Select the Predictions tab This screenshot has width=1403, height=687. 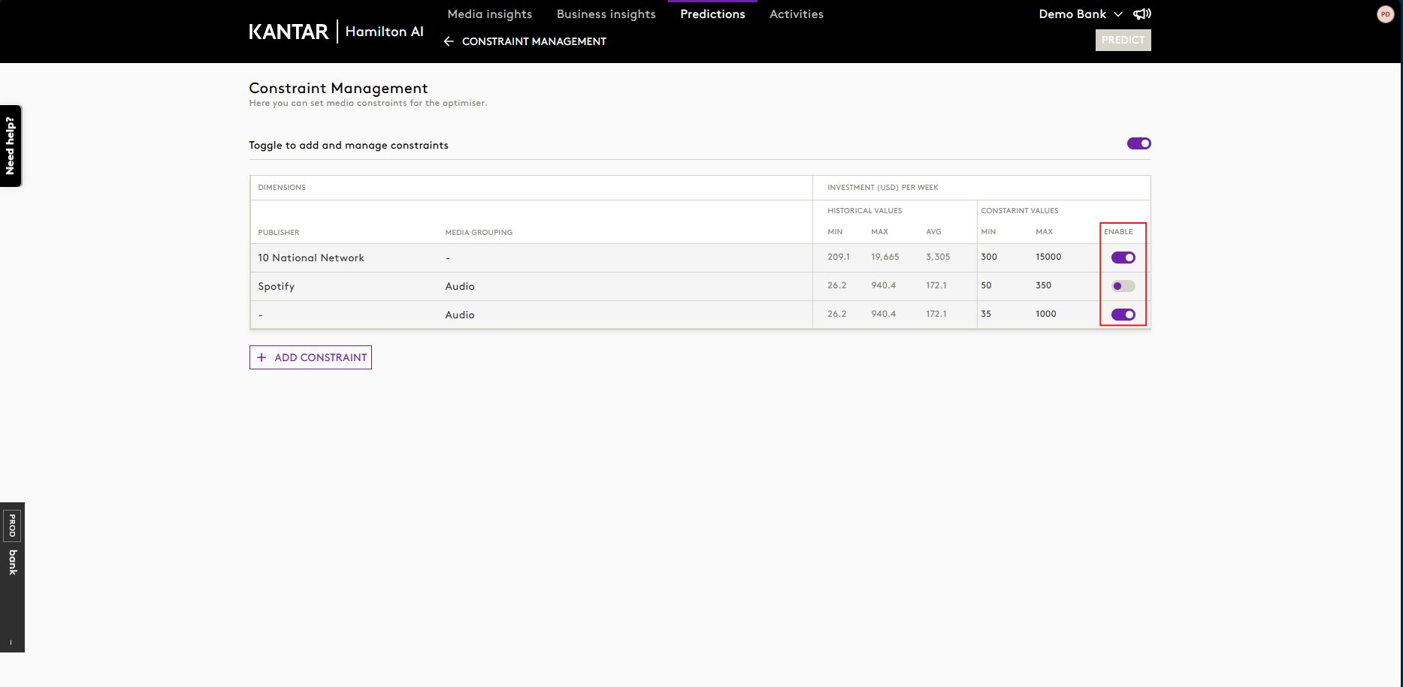(712, 14)
